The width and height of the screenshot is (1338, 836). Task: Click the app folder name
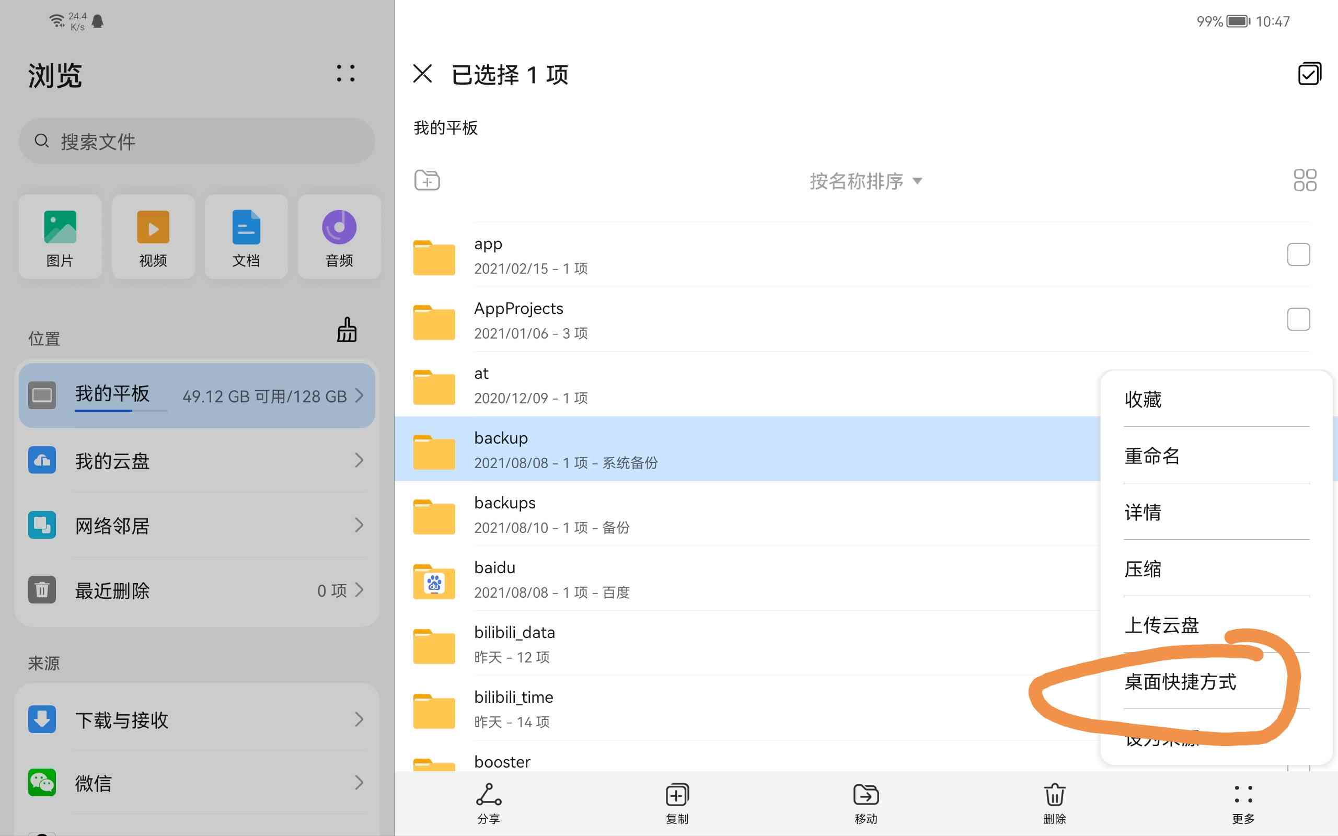(x=488, y=245)
